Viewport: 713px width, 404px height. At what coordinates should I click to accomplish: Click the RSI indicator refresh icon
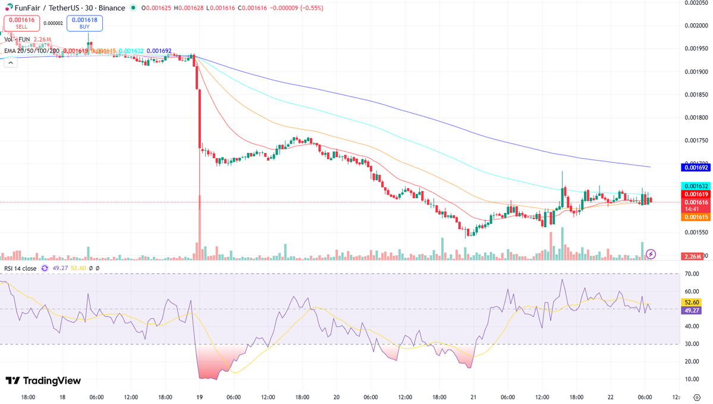click(x=45, y=268)
